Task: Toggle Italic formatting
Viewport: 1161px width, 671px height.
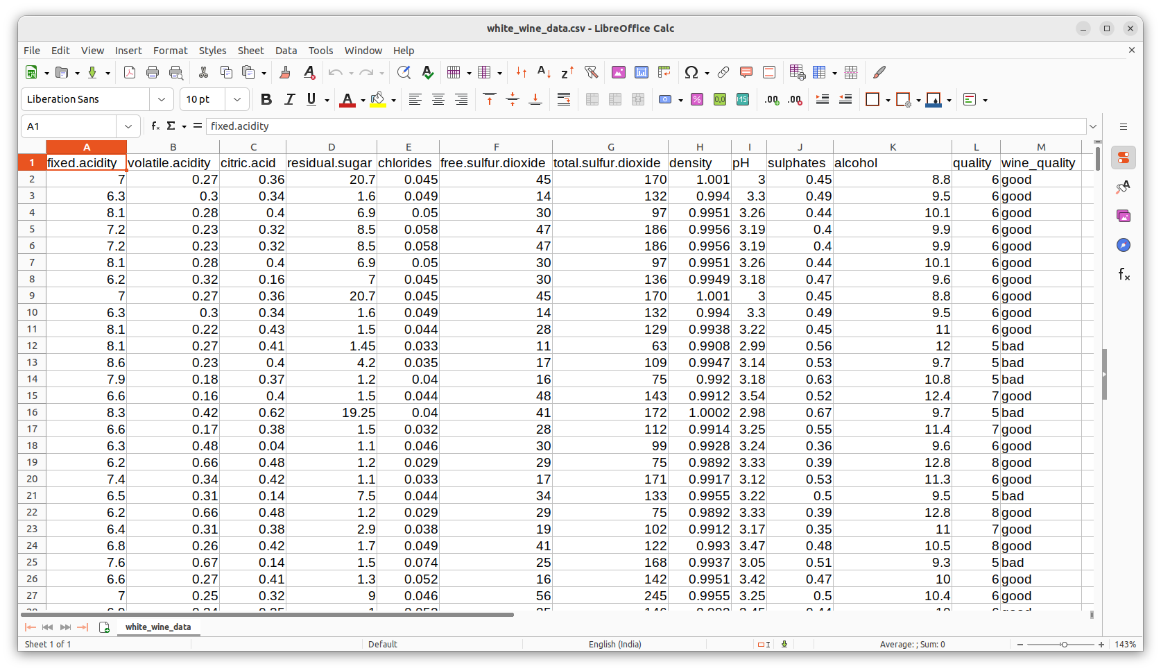Action: [289, 99]
